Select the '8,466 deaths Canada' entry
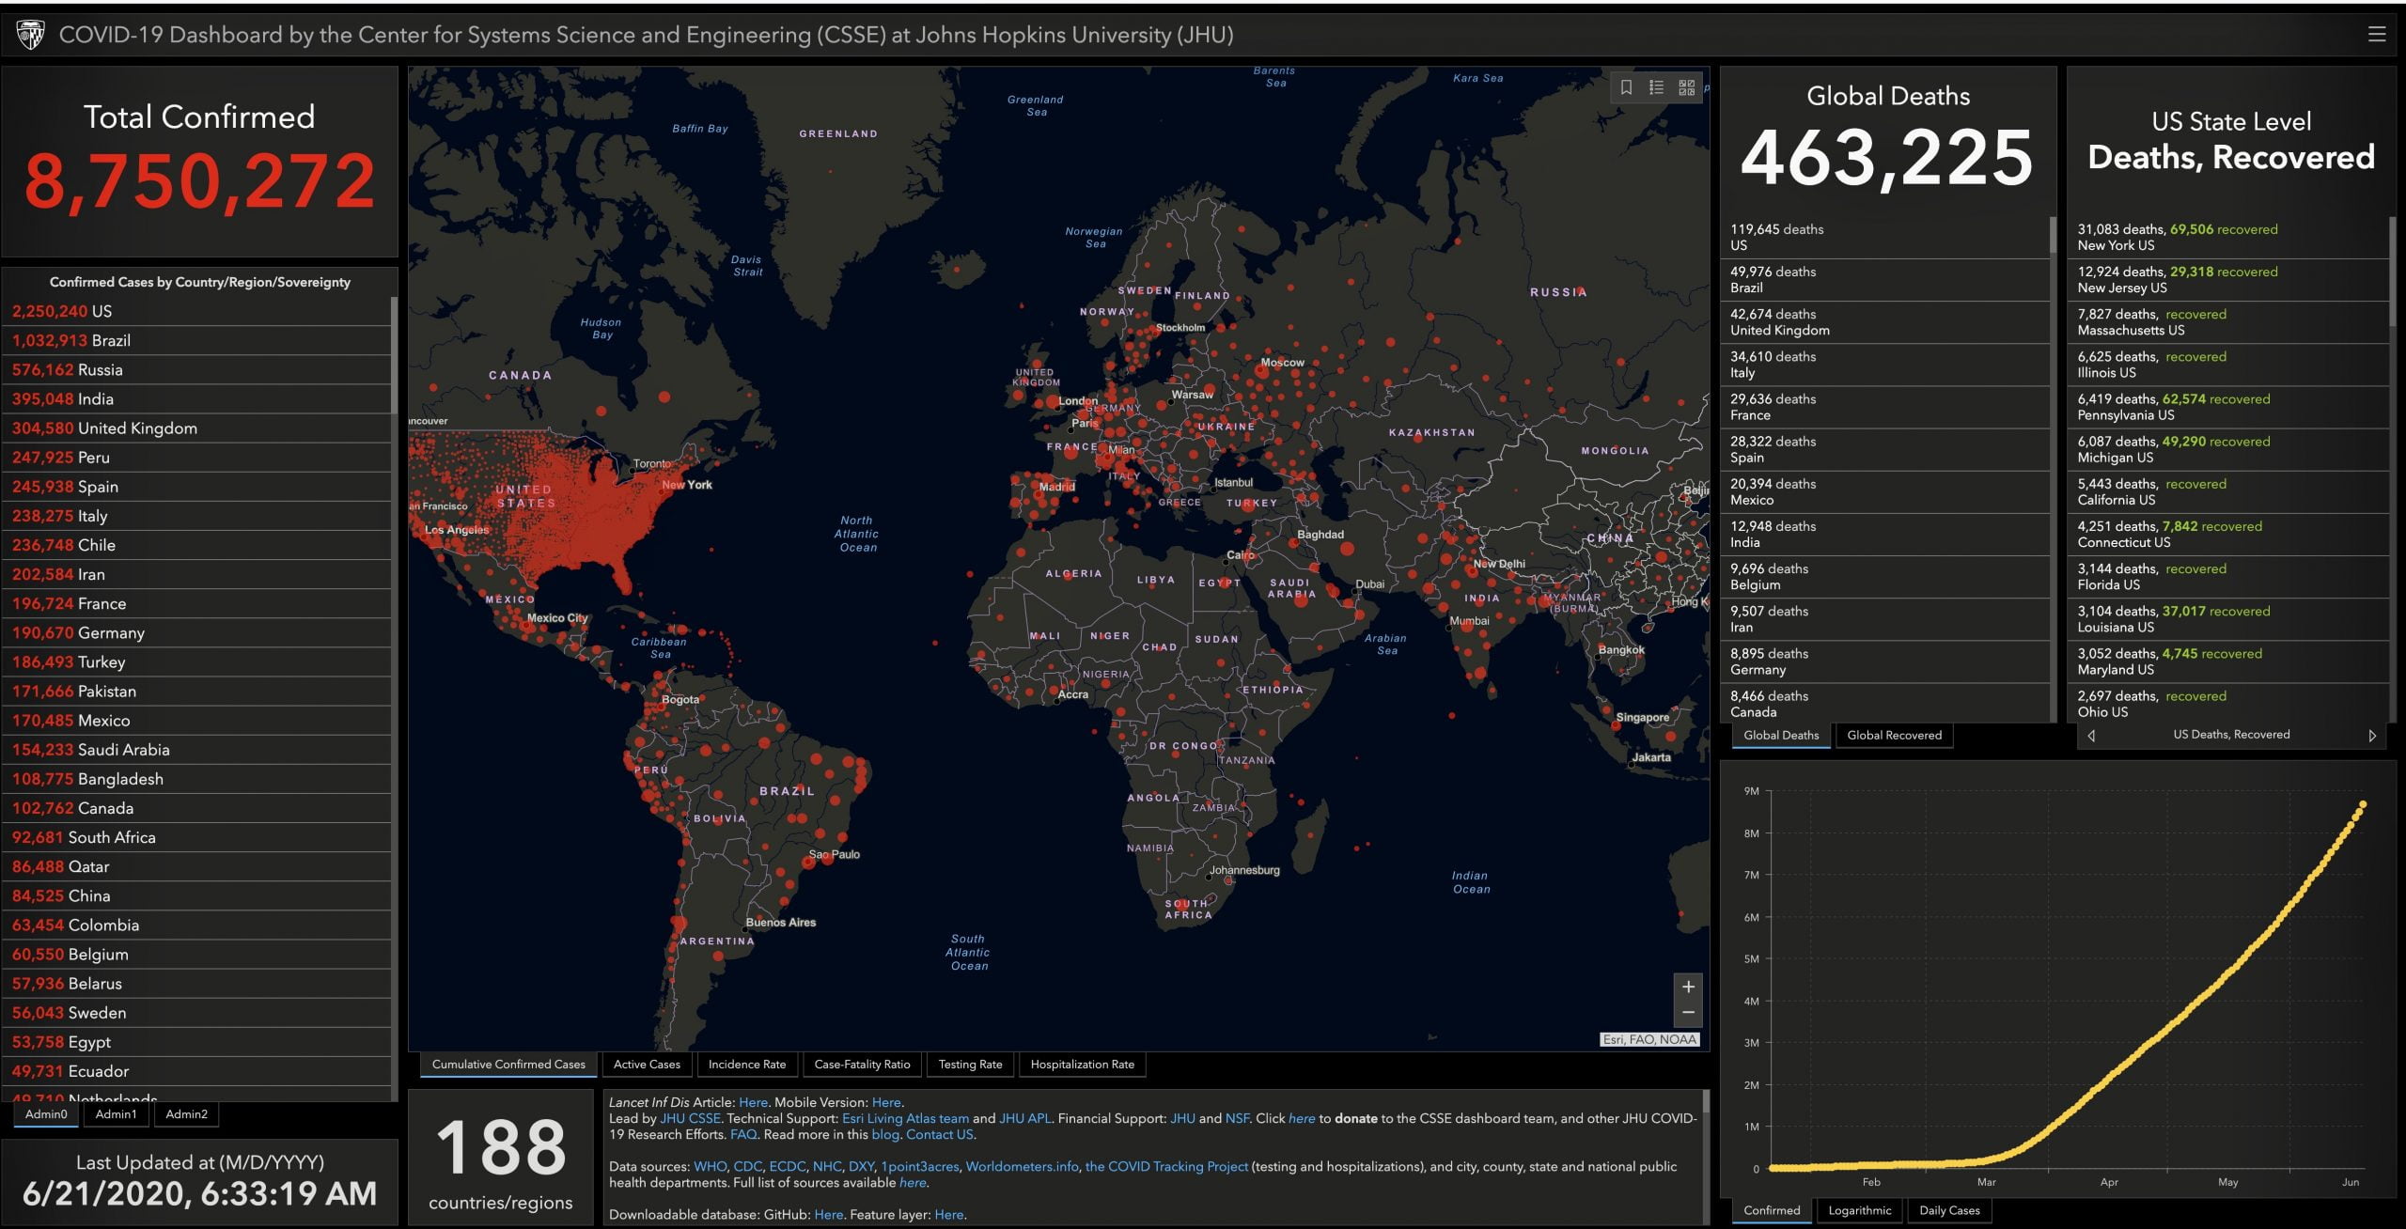 pos(1884,704)
